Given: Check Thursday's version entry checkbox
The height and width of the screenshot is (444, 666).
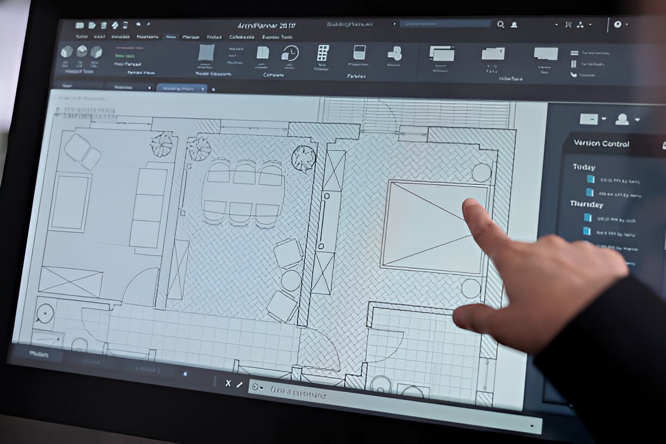Looking at the screenshot, I should pos(588,217).
